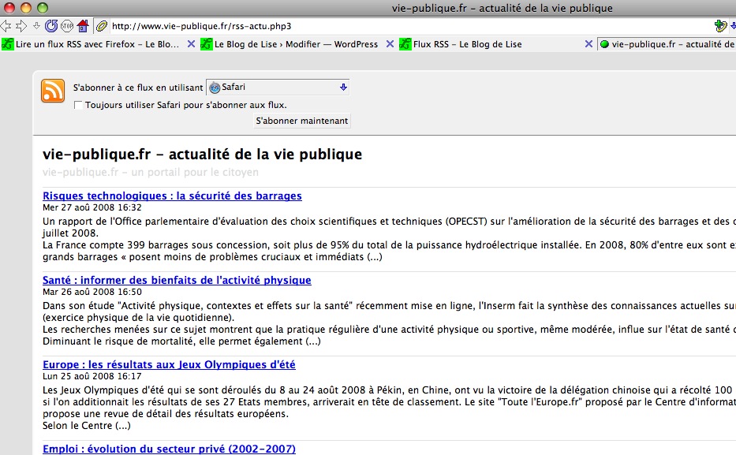Open the Safari feed reader dropdown
Image resolution: width=736 pixels, height=455 pixels.
pyautogui.click(x=278, y=88)
